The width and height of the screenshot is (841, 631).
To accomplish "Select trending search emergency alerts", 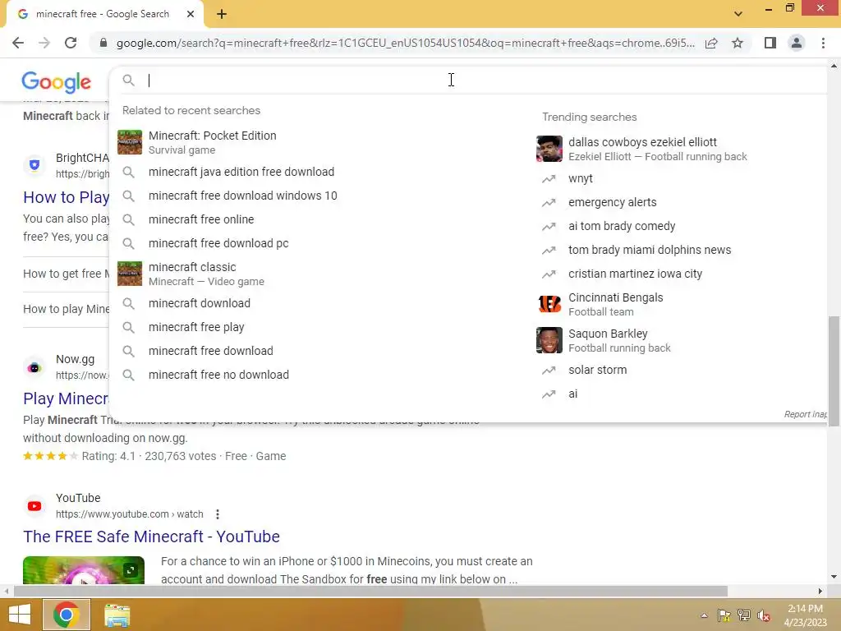I will coord(678,202).
